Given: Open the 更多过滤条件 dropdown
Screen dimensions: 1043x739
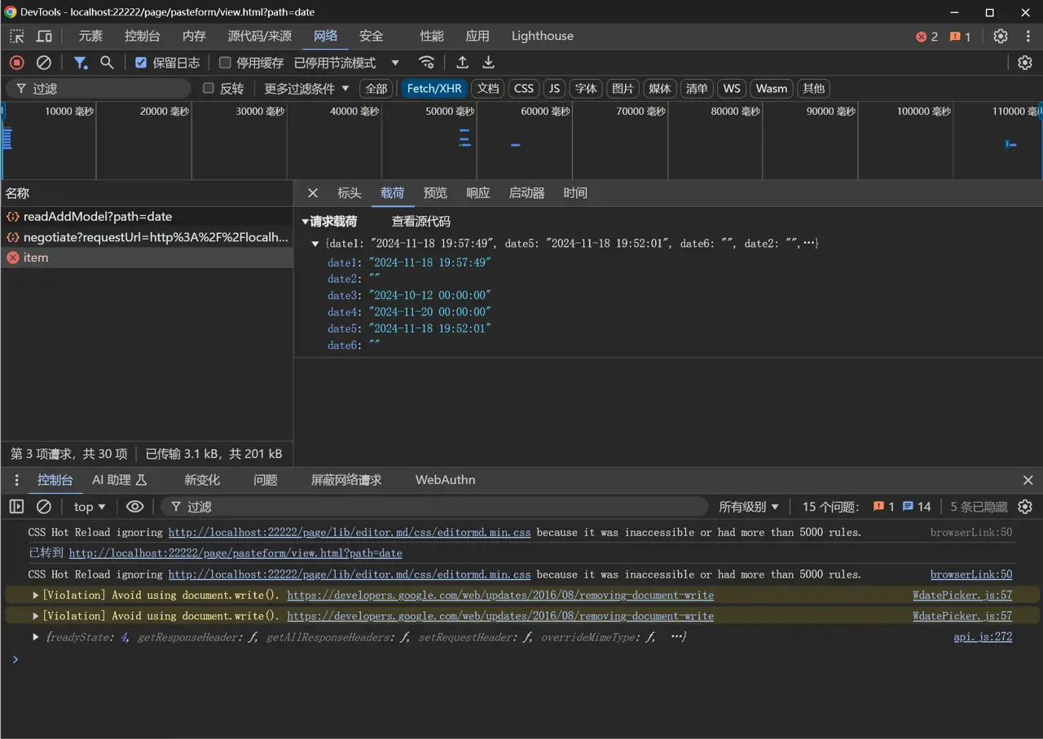Looking at the screenshot, I should [307, 89].
